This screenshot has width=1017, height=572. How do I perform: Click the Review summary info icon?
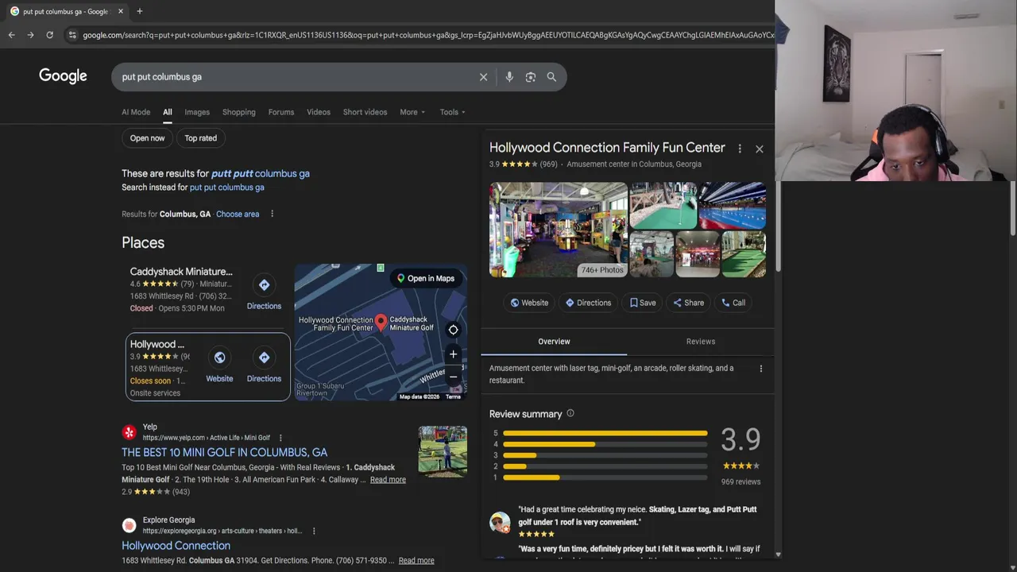[570, 413]
